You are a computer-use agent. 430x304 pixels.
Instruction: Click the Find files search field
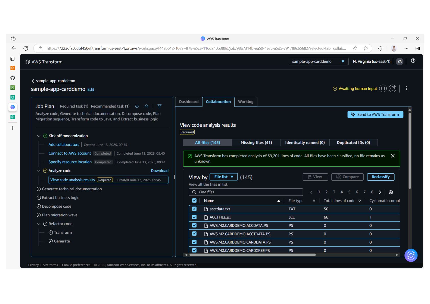[x=246, y=192]
